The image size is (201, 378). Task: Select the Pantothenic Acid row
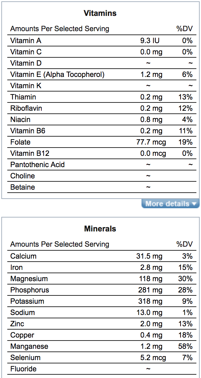coord(38,164)
